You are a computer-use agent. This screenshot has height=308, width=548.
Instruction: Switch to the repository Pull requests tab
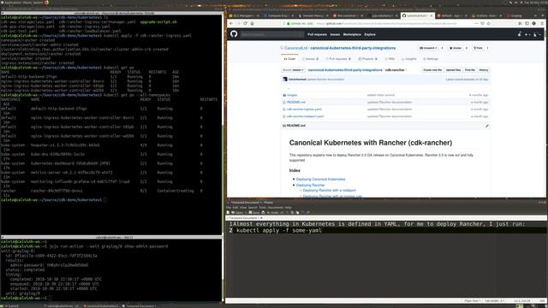[338, 59]
